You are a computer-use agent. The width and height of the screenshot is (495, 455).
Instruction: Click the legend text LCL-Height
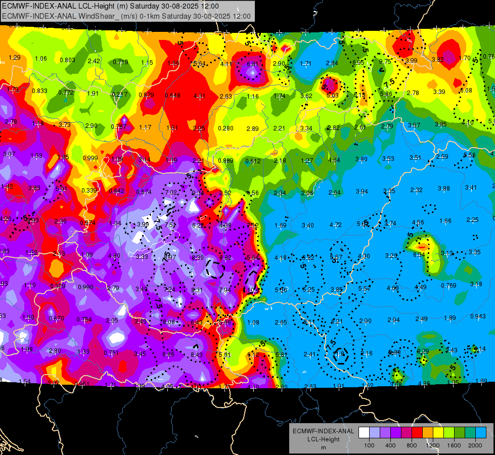point(323,439)
